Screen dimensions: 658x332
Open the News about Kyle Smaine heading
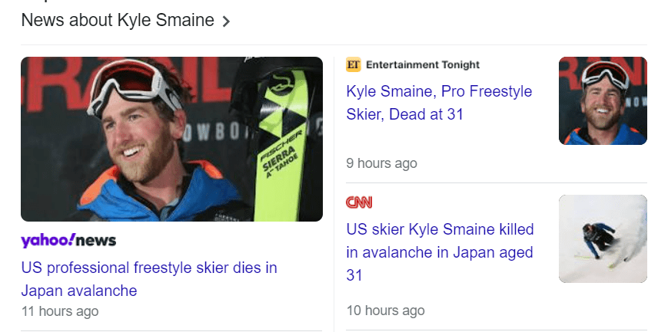(118, 21)
